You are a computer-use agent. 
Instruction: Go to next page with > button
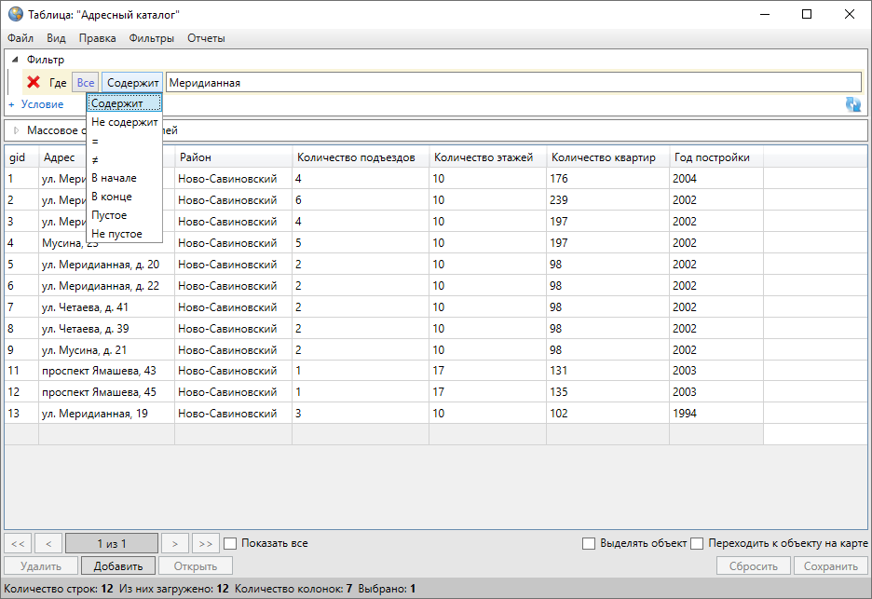(174, 543)
